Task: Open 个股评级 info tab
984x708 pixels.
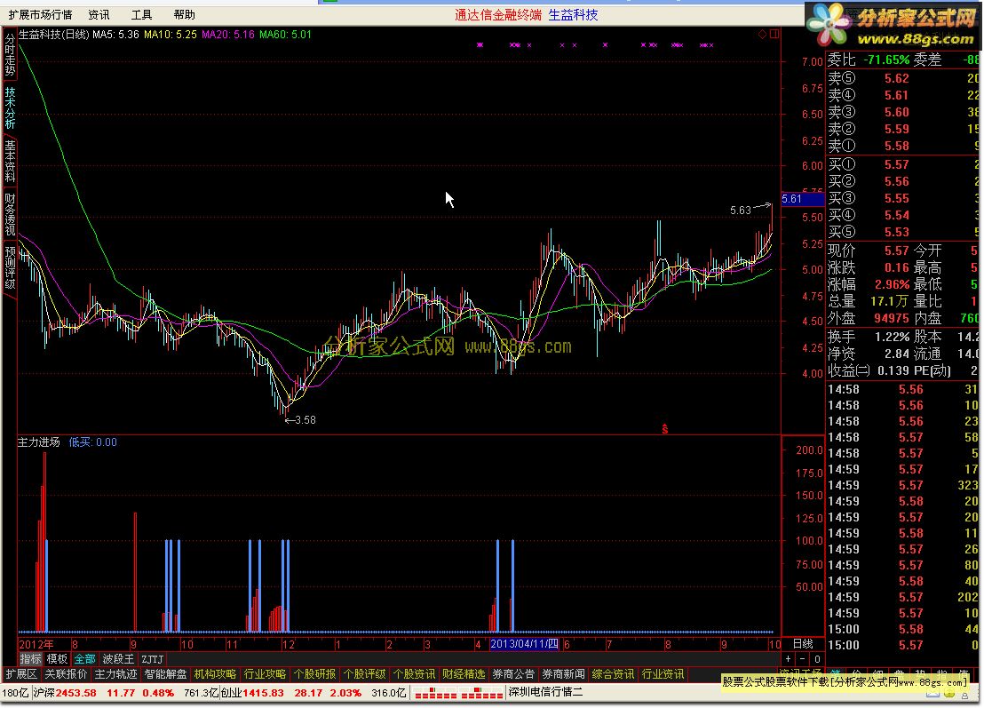Action: coord(364,674)
